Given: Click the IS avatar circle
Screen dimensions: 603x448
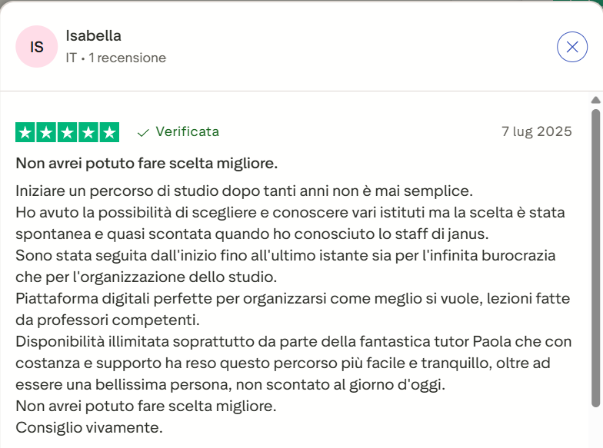Looking at the screenshot, I should tap(36, 47).
